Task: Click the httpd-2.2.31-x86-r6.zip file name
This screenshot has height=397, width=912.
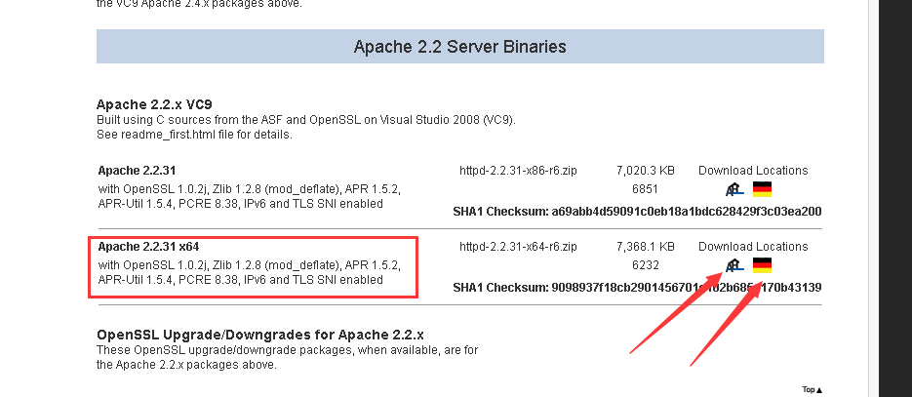Action: coord(518,171)
